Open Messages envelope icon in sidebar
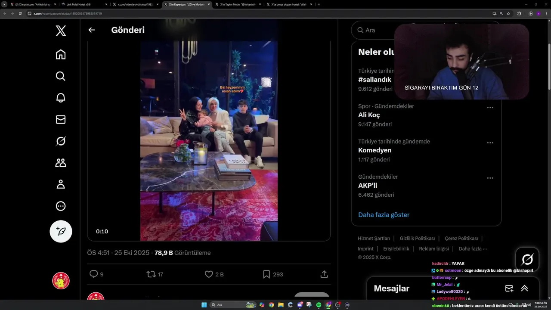 click(61, 119)
